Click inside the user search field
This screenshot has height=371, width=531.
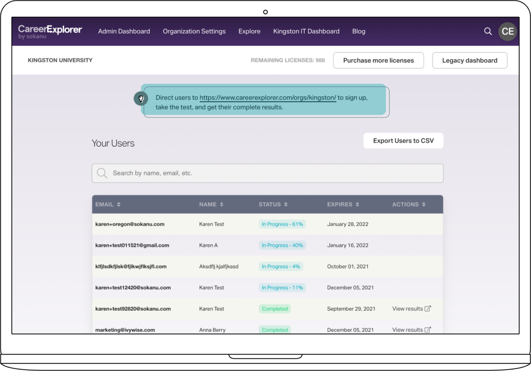[267, 173]
